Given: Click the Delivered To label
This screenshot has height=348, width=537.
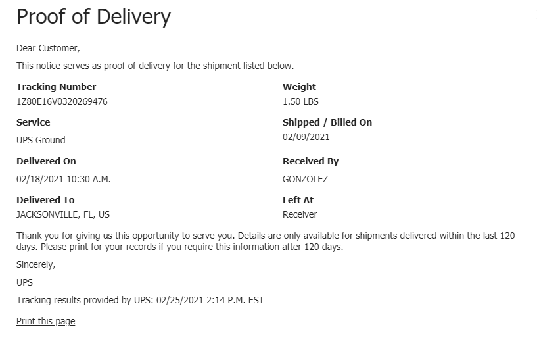Looking at the screenshot, I should tap(45, 200).
